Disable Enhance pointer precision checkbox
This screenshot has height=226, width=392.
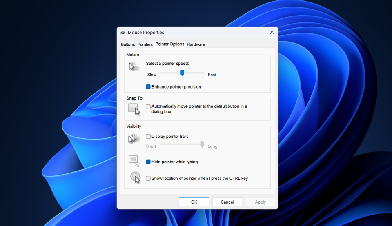click(148, 87)
